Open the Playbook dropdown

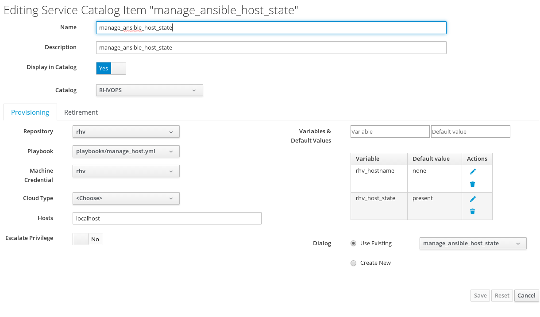tap(126, 151)
